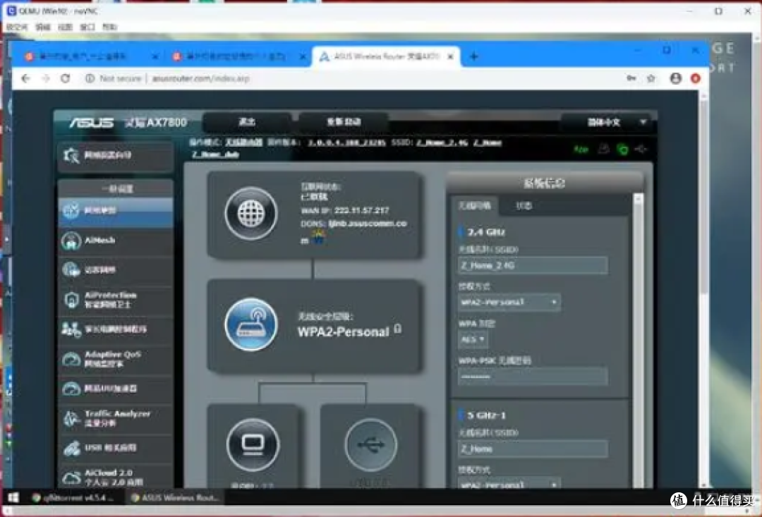Bookmark this page with the star

(651, 78)
